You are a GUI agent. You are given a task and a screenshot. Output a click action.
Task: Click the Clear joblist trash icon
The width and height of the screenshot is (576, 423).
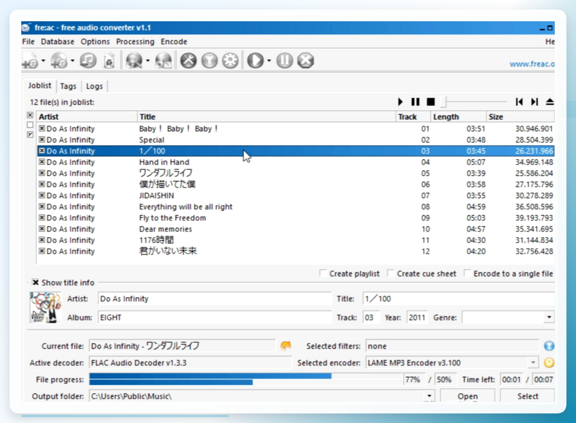coord(109,60)
